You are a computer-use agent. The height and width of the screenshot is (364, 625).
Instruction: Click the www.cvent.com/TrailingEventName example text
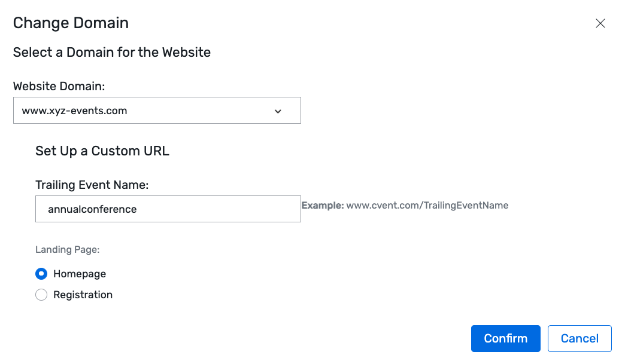(x=427, y=205)
